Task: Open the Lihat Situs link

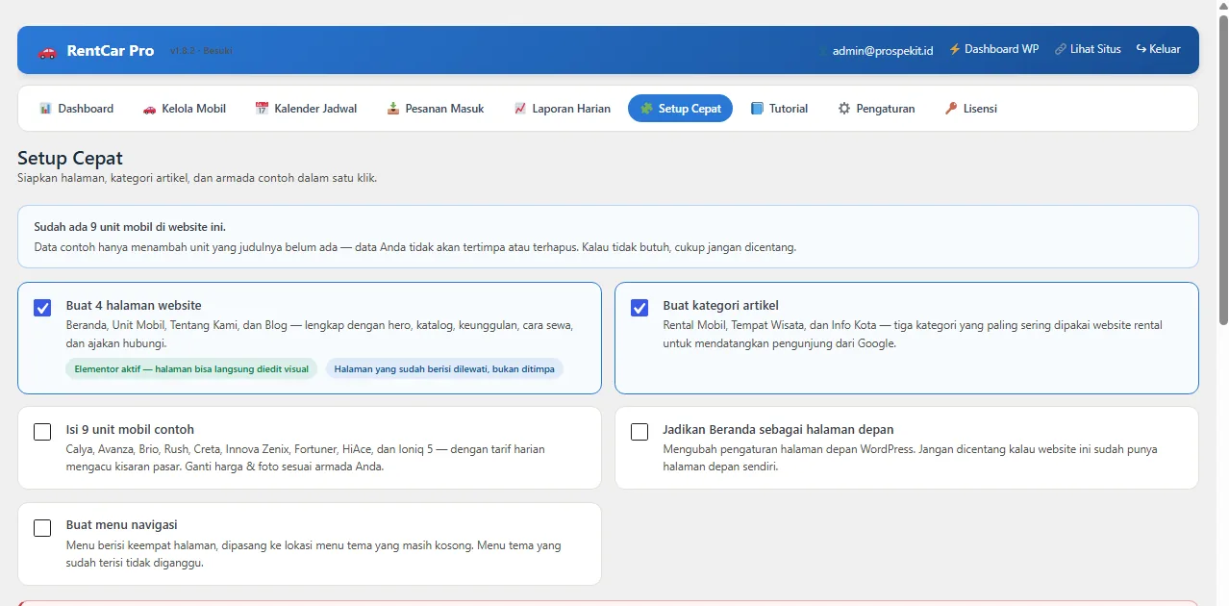Action: coord(1088,49)
